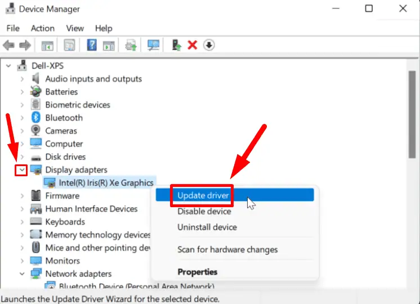Select the Disk drives row

point(65,157)
